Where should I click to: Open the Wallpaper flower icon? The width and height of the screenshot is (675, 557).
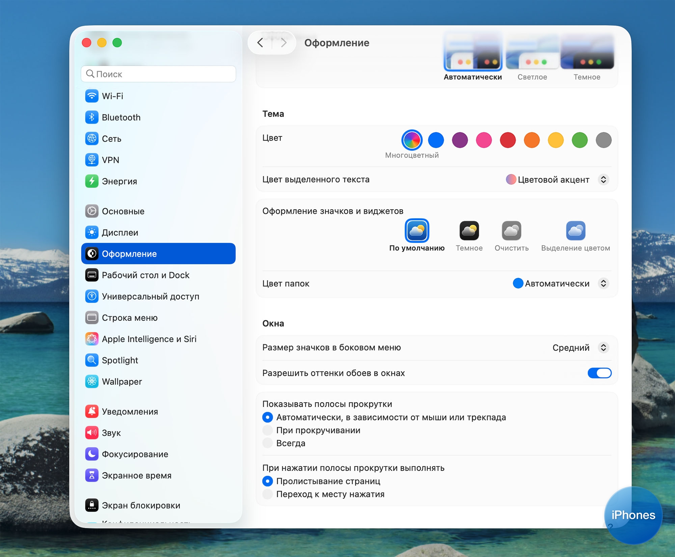(92, 382)
